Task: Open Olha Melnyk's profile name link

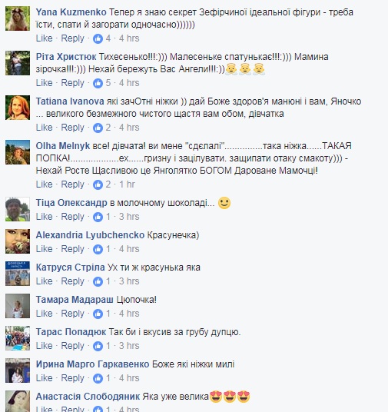Action: pyautogui.click(x=63, y=146)
